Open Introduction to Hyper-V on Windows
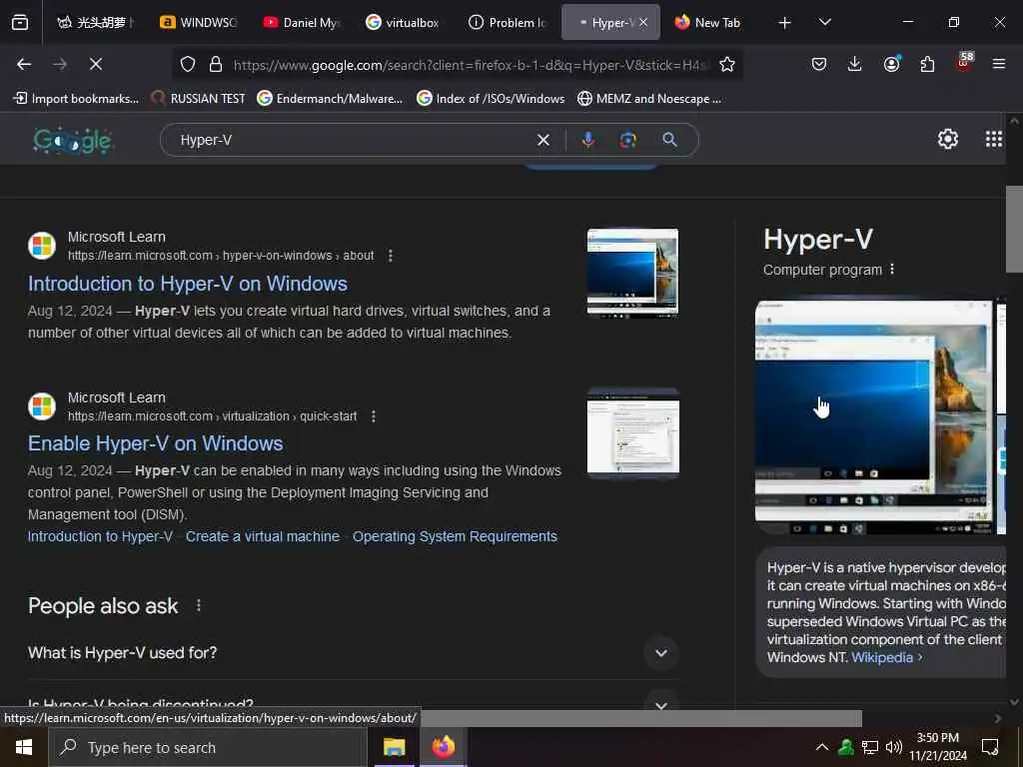This screenshot has width=1023, height=767. click(187, 284)
